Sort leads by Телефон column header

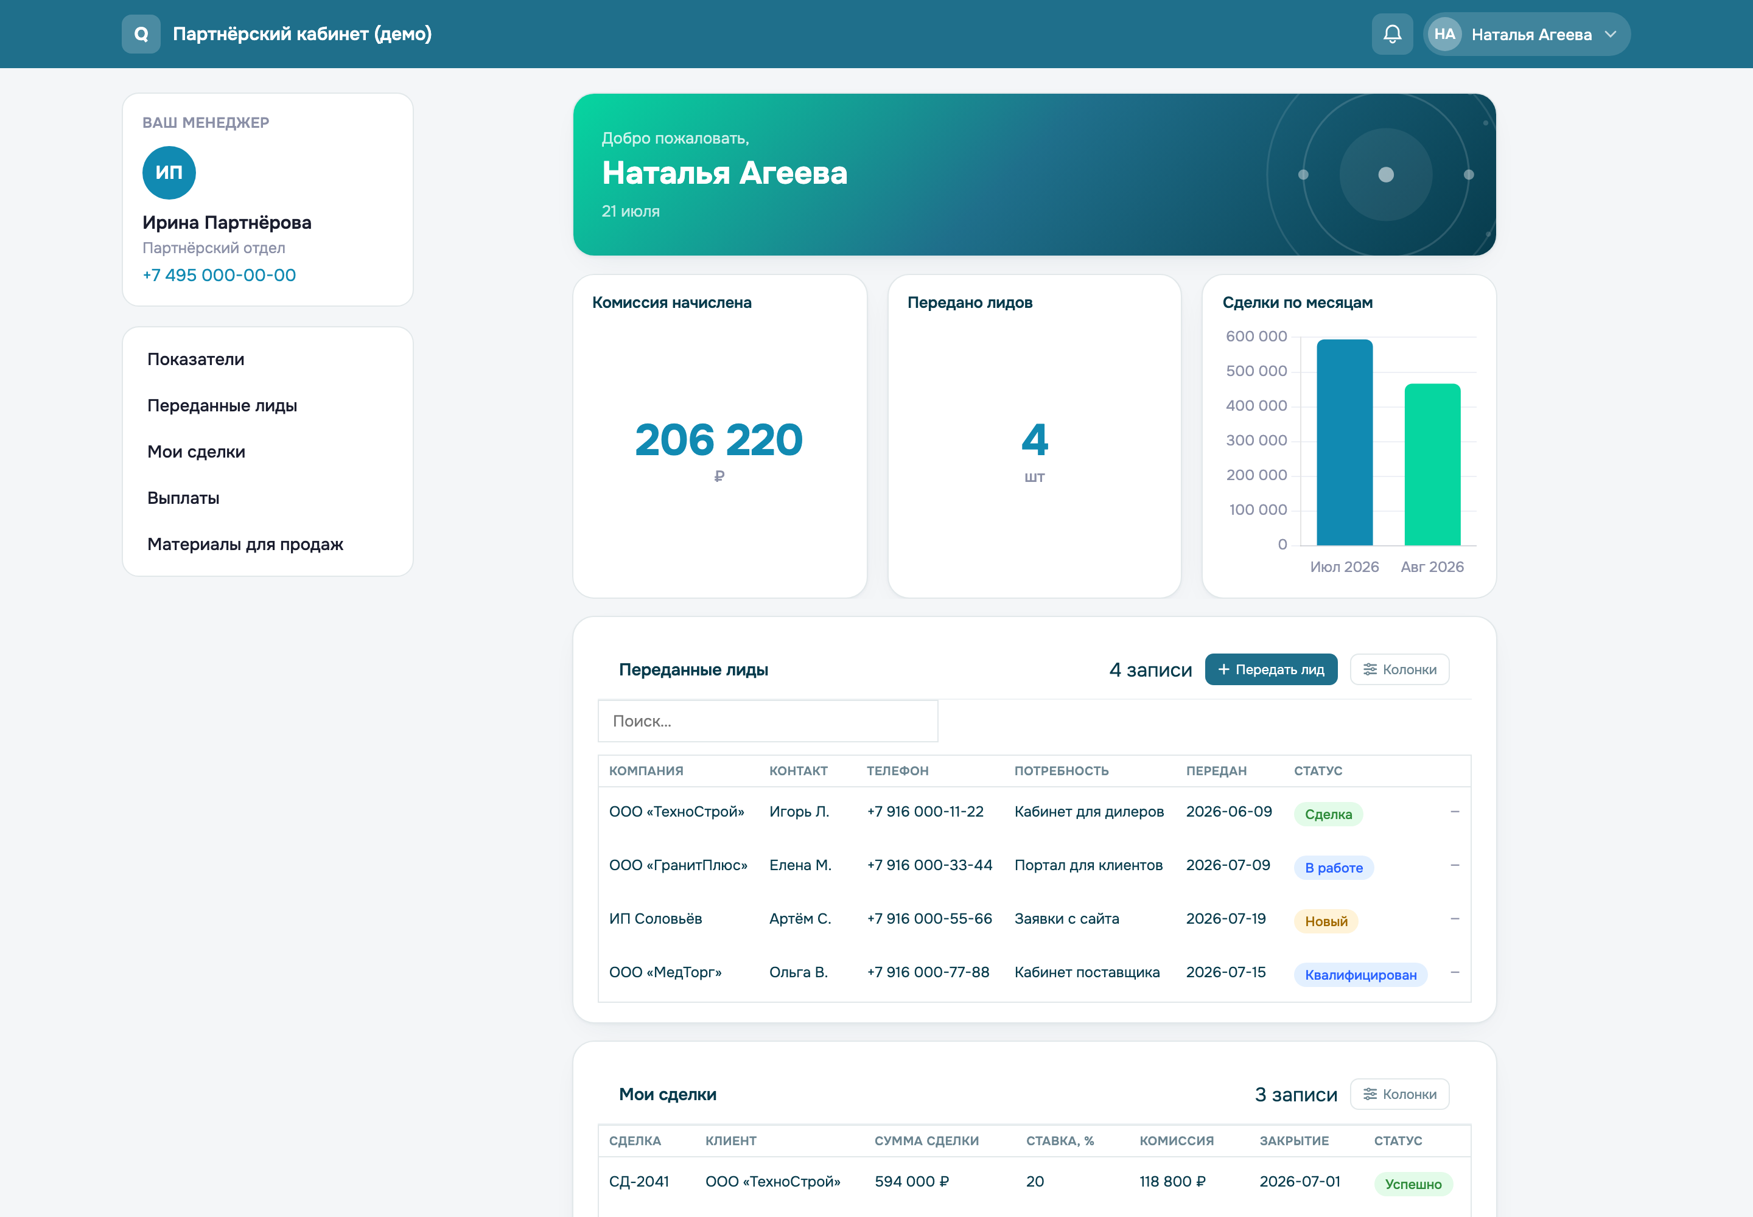click(x=897, y=771)
